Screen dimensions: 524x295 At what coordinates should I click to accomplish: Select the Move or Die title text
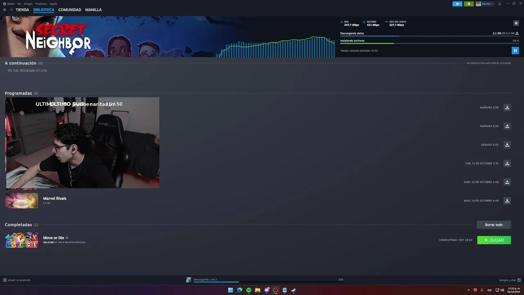pos(54,238)
